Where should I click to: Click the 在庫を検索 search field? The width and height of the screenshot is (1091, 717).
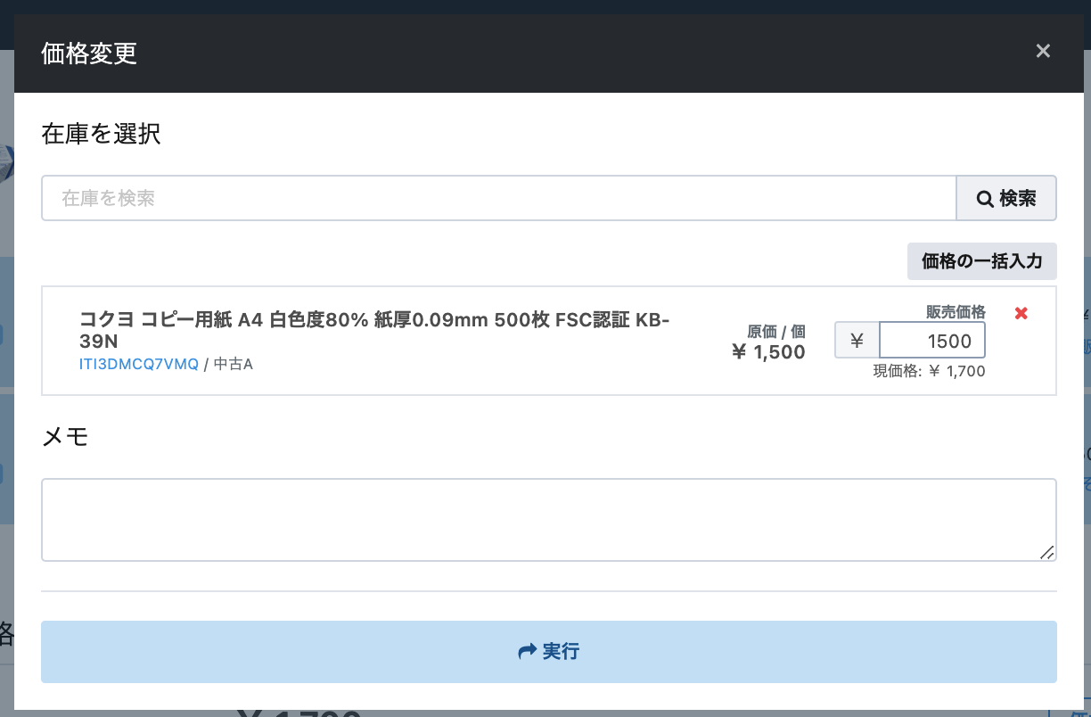[x=499, y=198]
